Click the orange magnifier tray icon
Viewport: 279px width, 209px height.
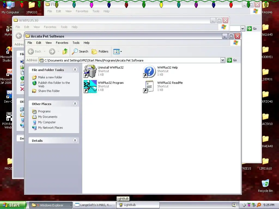coord(259,205)
